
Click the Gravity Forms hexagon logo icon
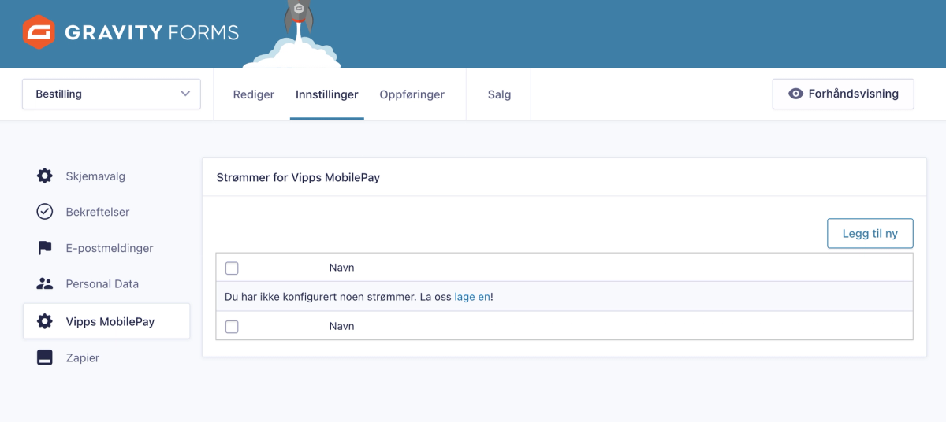point(39,32)
